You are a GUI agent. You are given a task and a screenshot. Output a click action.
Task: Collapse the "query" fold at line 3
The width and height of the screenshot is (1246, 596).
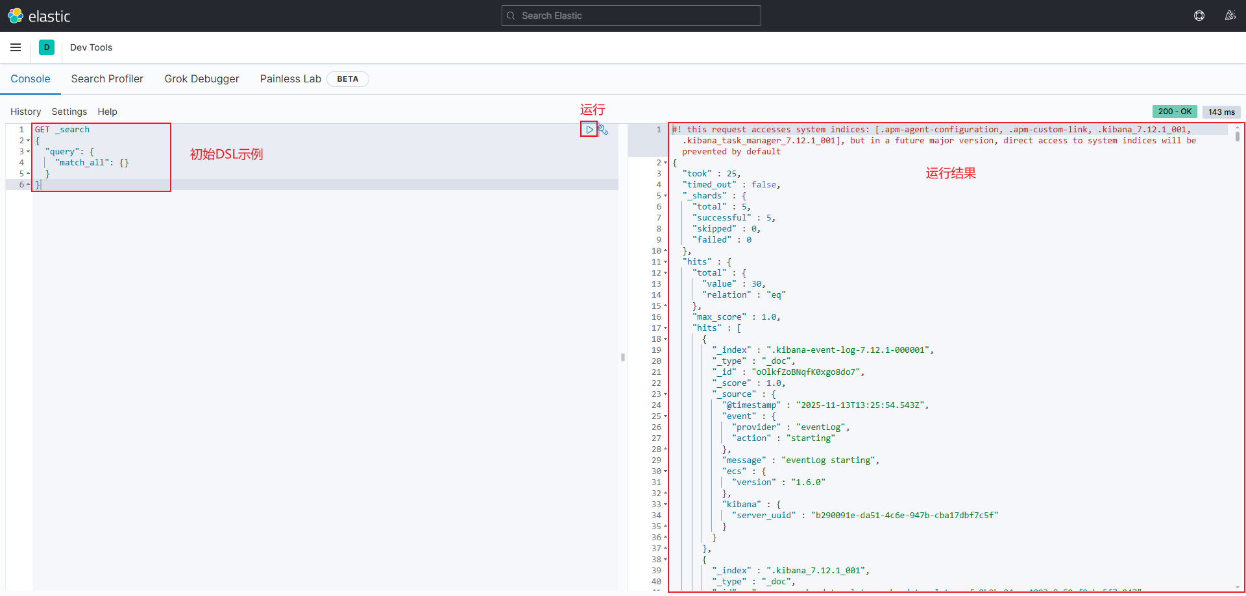point(29,152)
